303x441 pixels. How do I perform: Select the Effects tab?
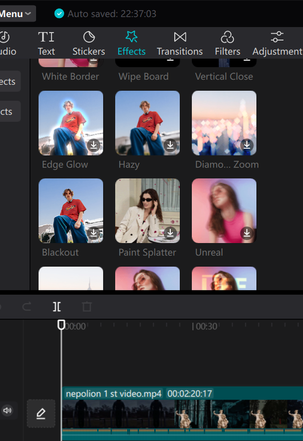(x=132, y=44)
